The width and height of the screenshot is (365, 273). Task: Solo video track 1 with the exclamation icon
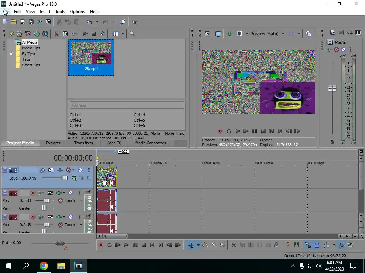coord(89,170)
